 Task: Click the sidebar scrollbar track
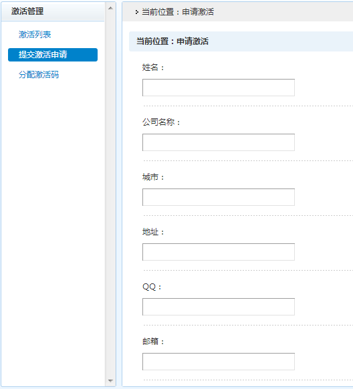tap(110, 194)
